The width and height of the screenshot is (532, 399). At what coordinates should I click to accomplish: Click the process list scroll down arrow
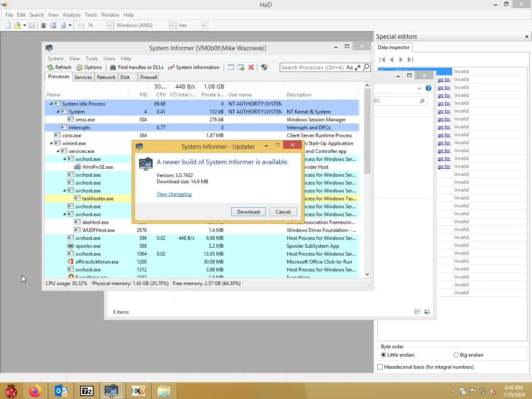[x=367, y=274]
